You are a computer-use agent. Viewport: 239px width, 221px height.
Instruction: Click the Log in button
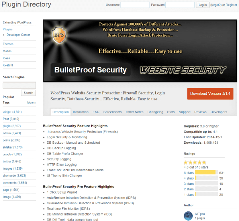pos(203,5)
